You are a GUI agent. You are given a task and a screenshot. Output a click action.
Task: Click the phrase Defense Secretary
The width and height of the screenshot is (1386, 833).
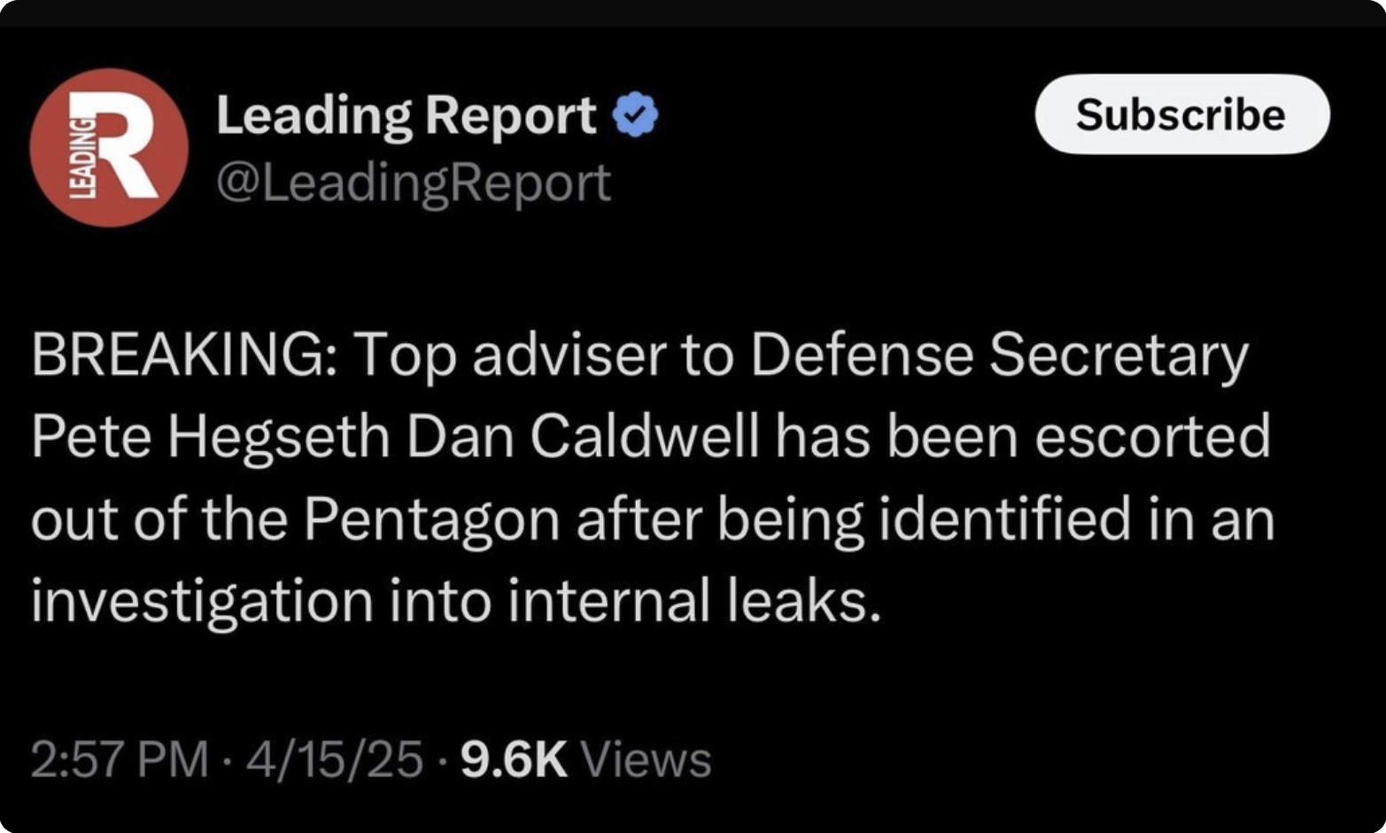[999, 354]
